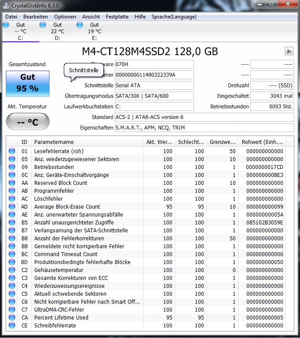Click the Parametername column header
Image resolution: width=300 pixels, height=338 pixels.
click(x=87, y=142)
